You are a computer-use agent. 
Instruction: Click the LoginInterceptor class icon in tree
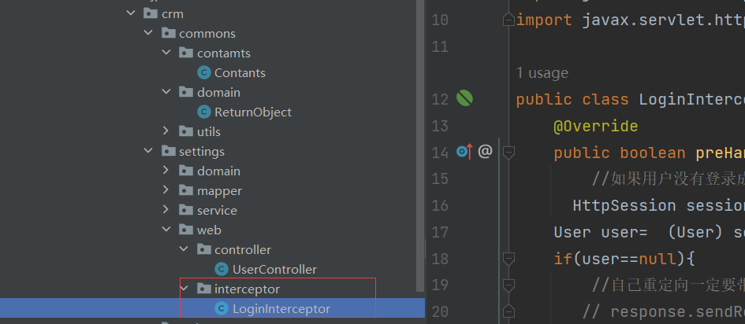(222, 309)
